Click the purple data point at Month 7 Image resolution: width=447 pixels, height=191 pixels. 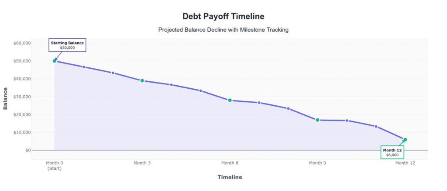coord(259,103)
